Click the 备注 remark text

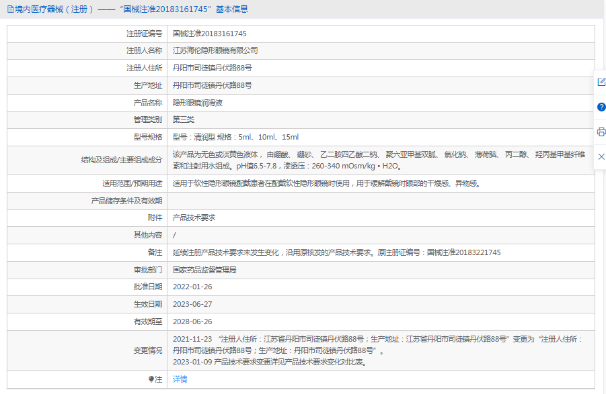(x=336, y=252)
